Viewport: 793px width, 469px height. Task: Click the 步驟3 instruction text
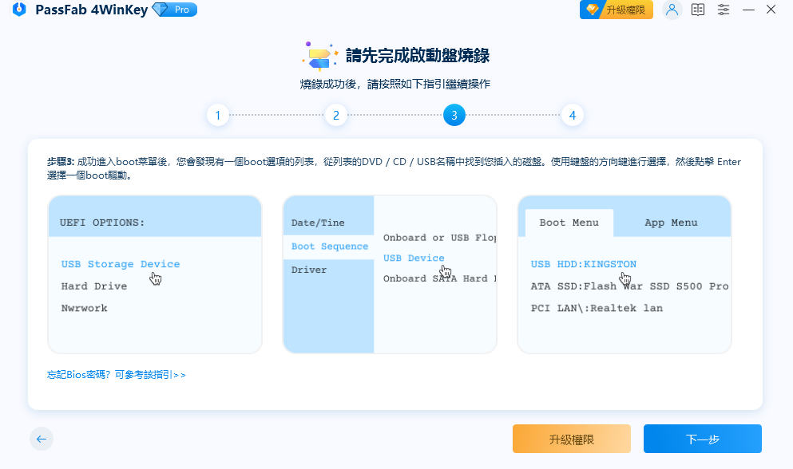coord(394,168)
